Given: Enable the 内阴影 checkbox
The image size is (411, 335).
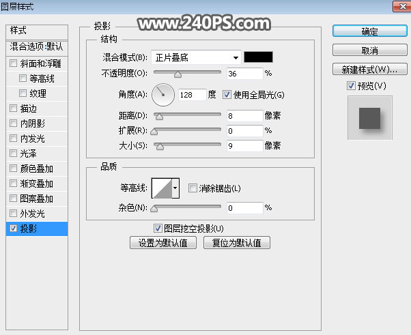Looking at the screenshot, I should (x=13, y=123).
